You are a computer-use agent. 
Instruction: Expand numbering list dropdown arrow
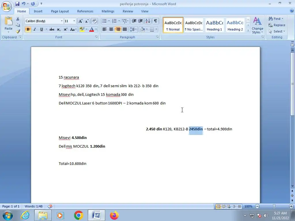119,21
